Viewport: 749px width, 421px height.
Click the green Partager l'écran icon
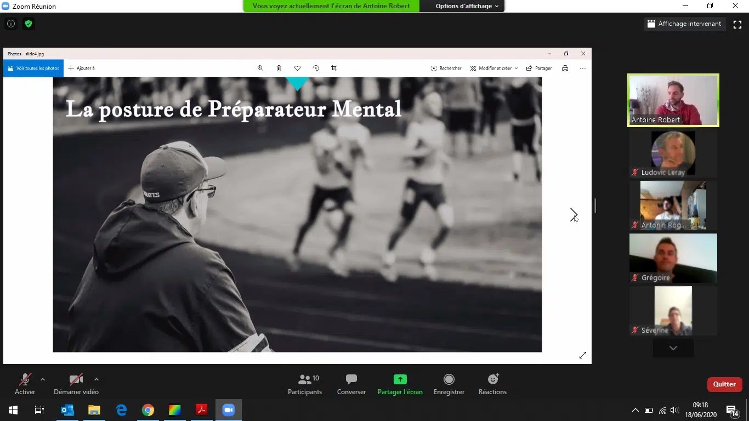[400, 379]
